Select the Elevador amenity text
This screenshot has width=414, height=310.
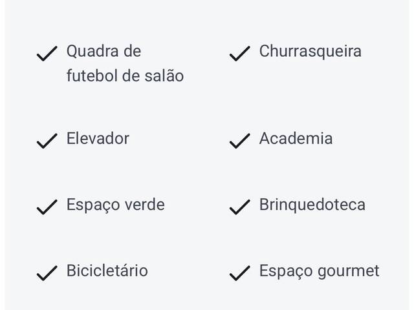[98, 138]
